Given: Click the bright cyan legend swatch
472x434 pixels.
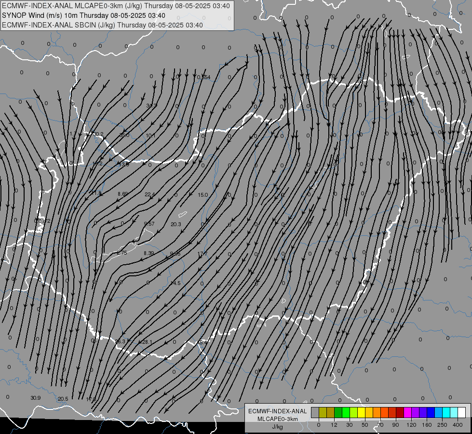Looking at the screenshot, I should pos(446,412).
